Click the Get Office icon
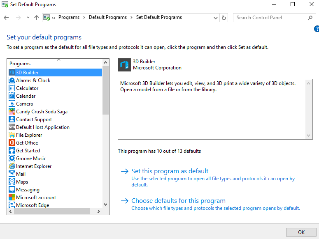The height and width of the screenshot is (239, 319). pyautogui.click(x=12, y=143)
